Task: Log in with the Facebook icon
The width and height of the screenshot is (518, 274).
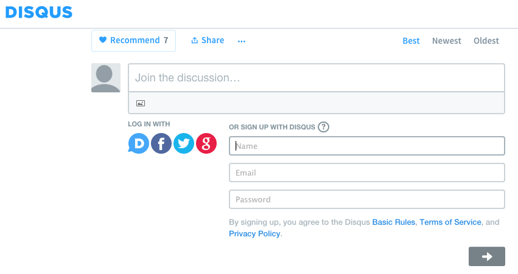Action: [161, 143]
